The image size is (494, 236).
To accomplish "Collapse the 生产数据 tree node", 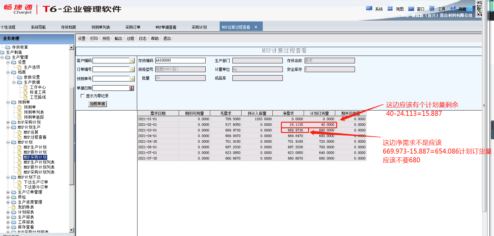I will pyautogui.click(x=14, y=82).
